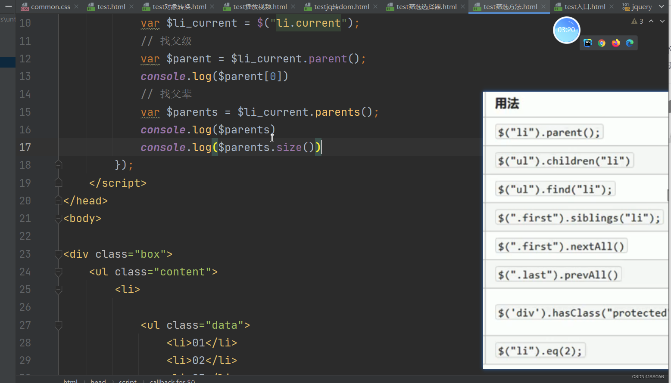Click the comment 找父辈 on line 14

(166, 94)
